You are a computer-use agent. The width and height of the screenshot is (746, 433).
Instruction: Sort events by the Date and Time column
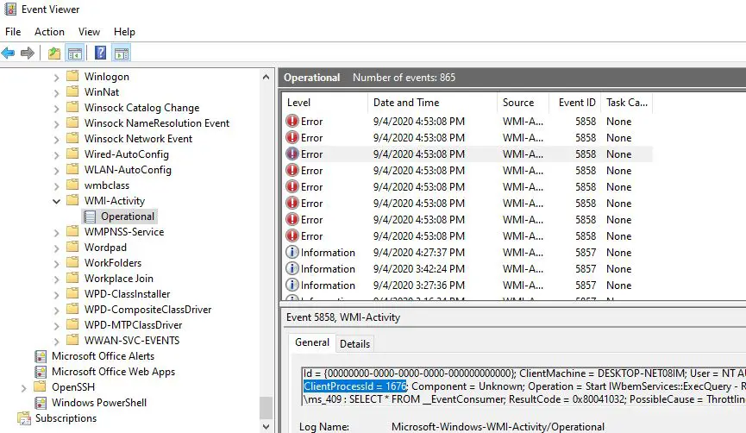[x=405, y=102]
